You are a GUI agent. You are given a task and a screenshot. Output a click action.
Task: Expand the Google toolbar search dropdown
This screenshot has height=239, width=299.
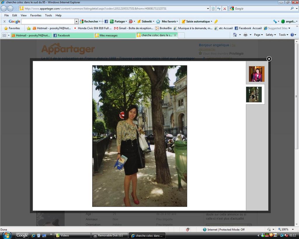click(76, 22)
